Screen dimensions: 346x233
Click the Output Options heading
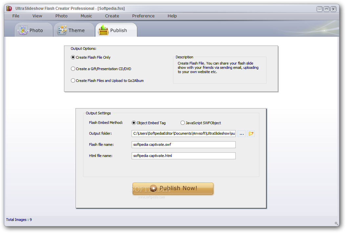click(83, 49)
